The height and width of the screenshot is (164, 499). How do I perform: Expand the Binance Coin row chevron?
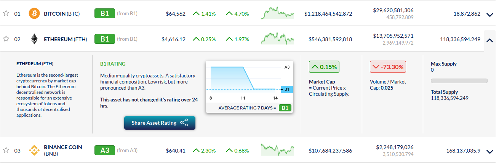(490, 151)
